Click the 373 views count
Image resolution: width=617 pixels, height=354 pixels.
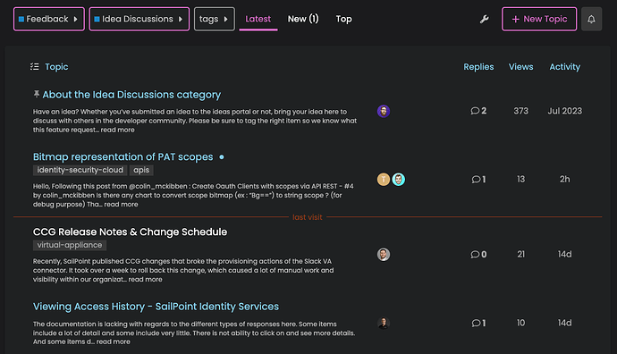coord(521,111)
